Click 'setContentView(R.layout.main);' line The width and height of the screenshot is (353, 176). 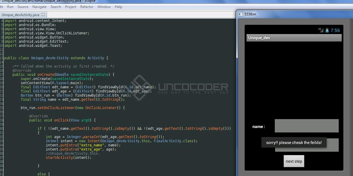pyautogui.click(x=52, y=83)
